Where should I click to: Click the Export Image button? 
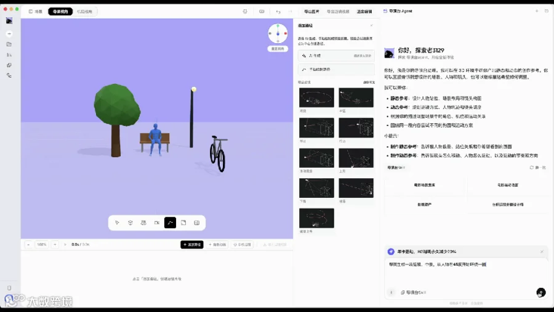(311, 11)
